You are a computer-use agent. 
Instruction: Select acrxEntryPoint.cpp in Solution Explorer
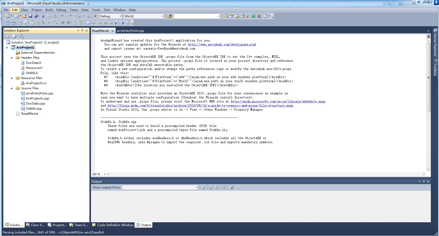(x=39, y=93)
